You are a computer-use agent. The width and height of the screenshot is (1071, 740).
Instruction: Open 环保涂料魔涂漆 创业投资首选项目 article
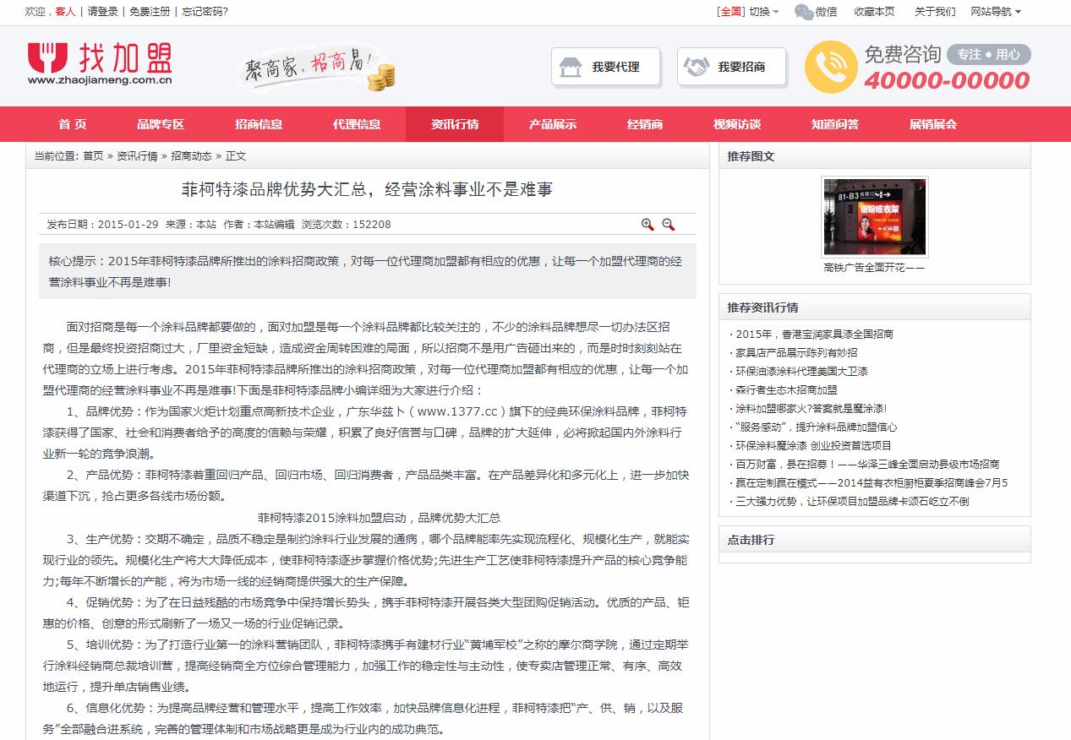coord(814,446)
